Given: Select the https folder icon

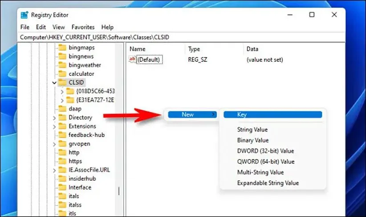Looking at the screenshot, I should [62, 161].
